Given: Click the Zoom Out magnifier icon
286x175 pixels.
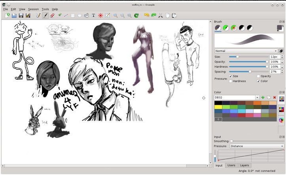Looking at the screenshot, I should [122, 16].
